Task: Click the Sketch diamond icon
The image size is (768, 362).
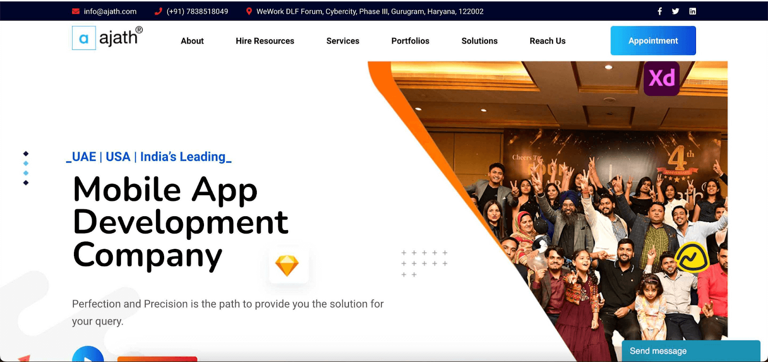Action: 287,265
